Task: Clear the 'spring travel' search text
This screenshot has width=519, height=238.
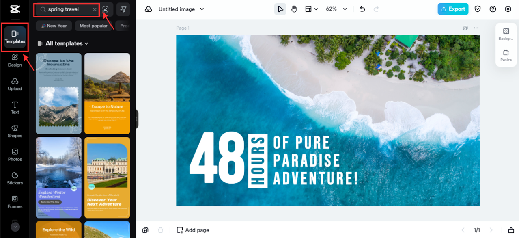Action: (95, 9)
